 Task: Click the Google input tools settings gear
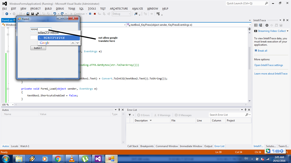282,151
